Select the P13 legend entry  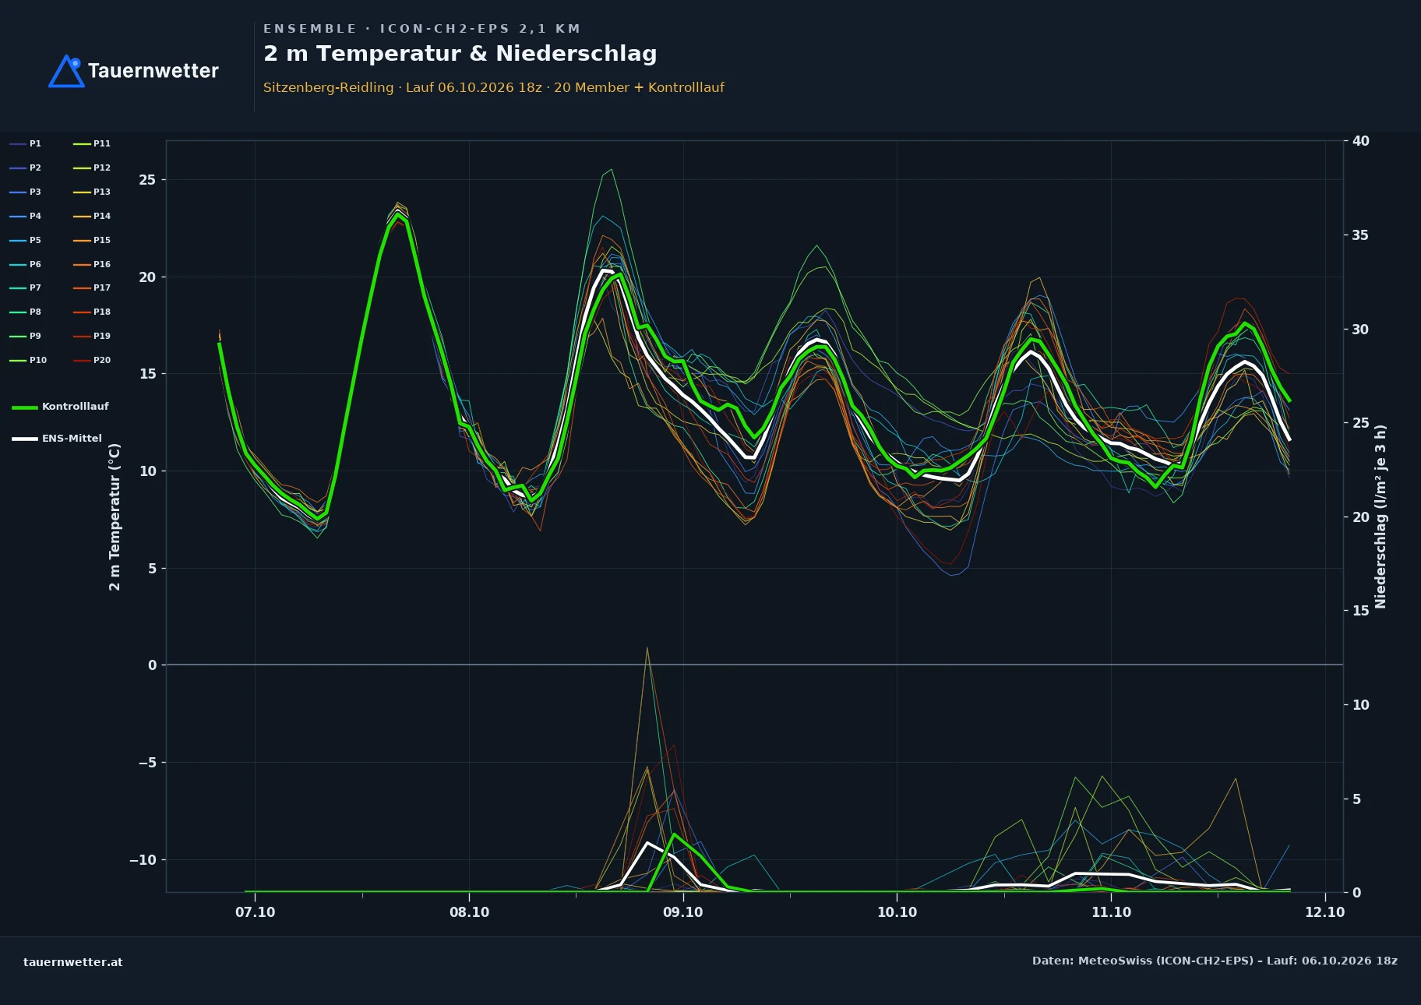[92, 192]
